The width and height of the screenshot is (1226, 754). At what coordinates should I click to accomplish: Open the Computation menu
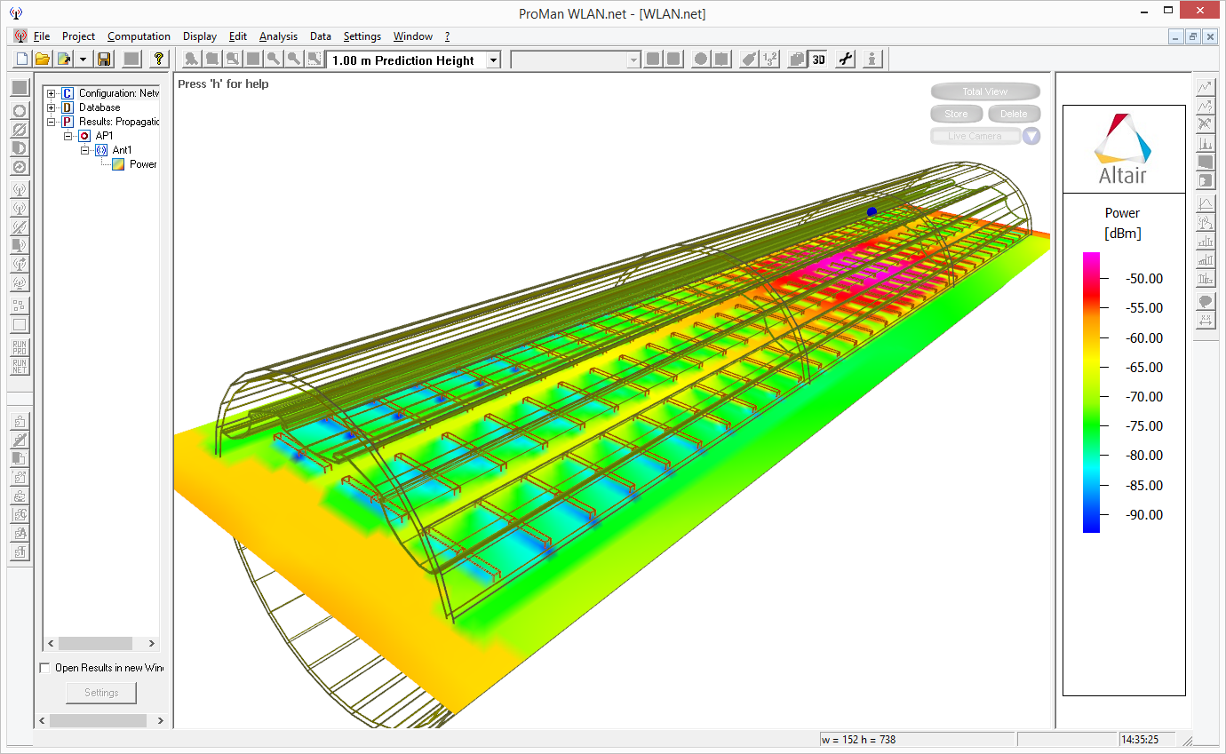click(139, 36)
